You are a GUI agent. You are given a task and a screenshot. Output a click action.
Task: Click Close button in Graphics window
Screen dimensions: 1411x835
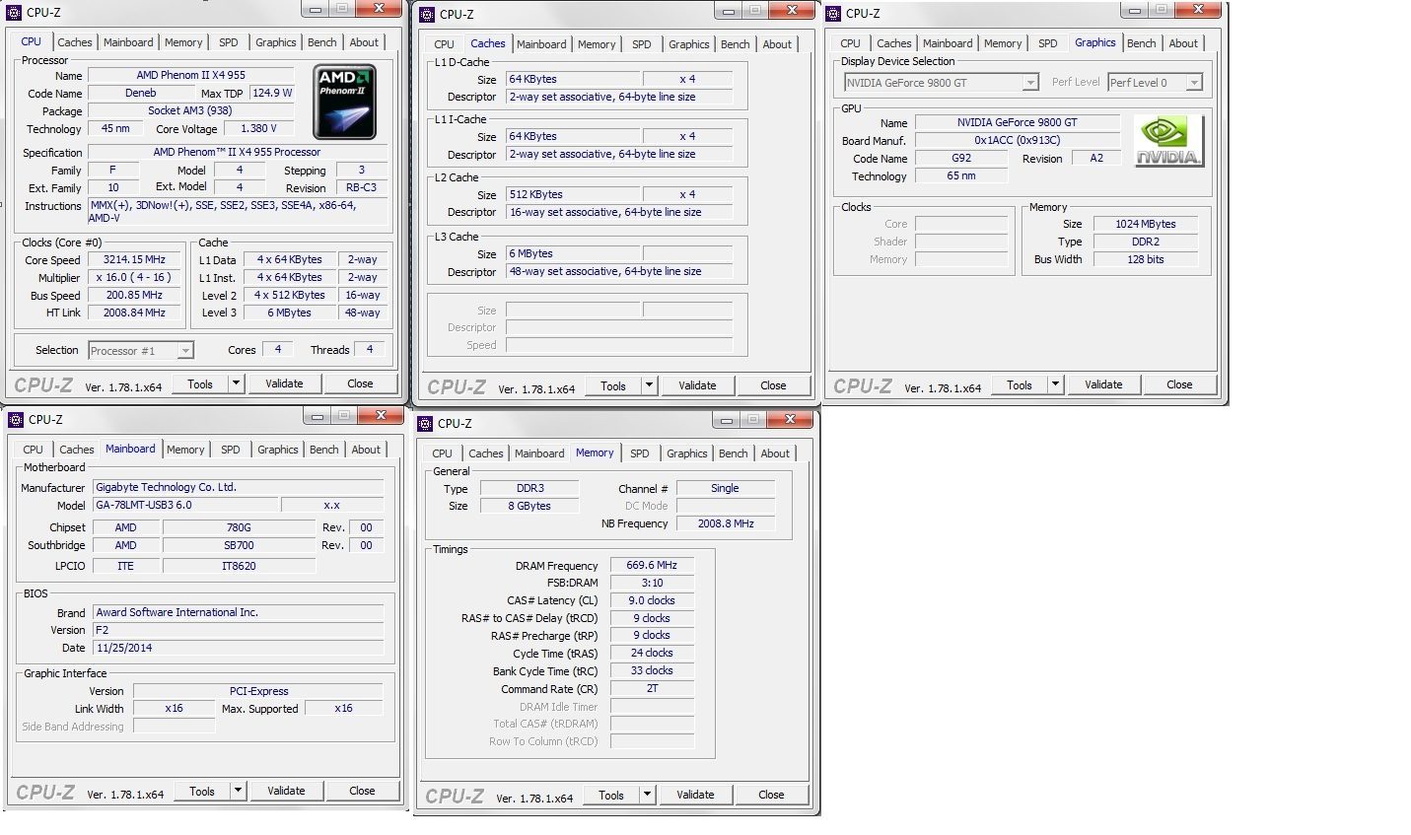point(1179,384)
